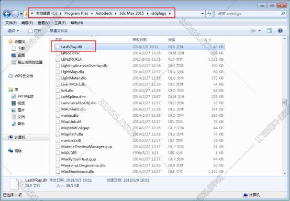Open the 组织 dropdown
290x201 pixels.
click(x=13, y=31)
